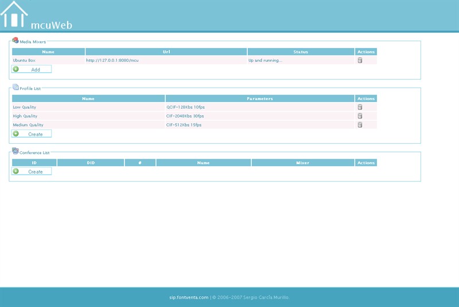459x307 pixels.
Task: Click the mixer URL http://127.0.0.1:8080/mcu
Action: click(x=112, y=60)
